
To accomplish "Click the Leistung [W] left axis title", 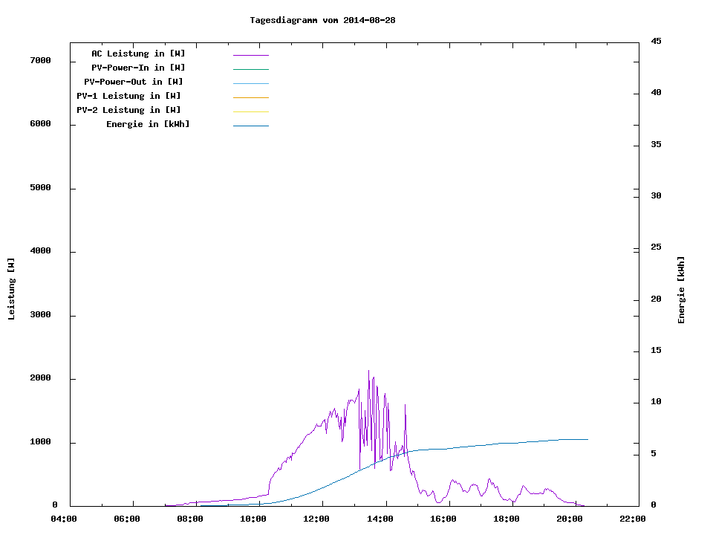I will [x=12, y=289].
